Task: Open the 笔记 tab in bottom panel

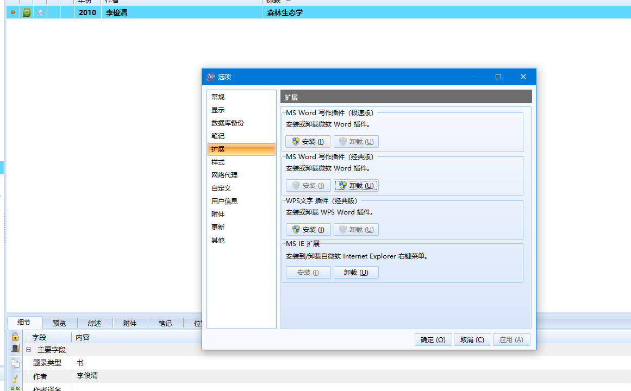Action: pyautogui.click(x=165, y=324)
